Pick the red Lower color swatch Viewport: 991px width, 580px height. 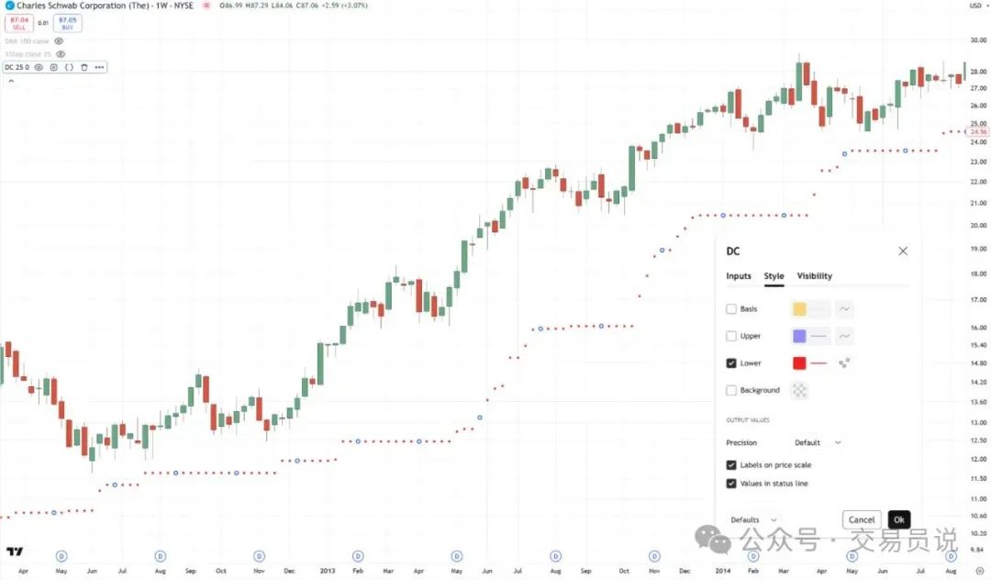pos(799,363)
